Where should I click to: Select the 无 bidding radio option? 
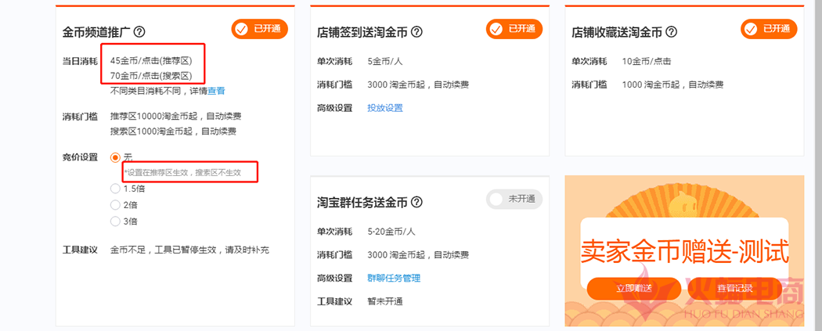point(116,157)
